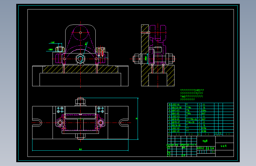Click the 65Mn material cell
Image resolution: width=256 pixels, height=166 pixels.
tap(204, 110)
